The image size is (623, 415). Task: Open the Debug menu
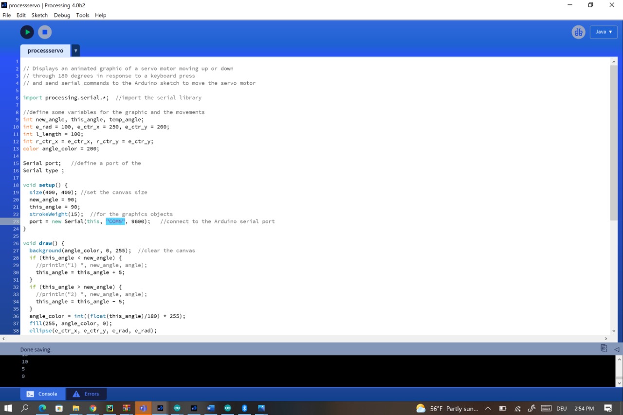(x=62, y=15)
